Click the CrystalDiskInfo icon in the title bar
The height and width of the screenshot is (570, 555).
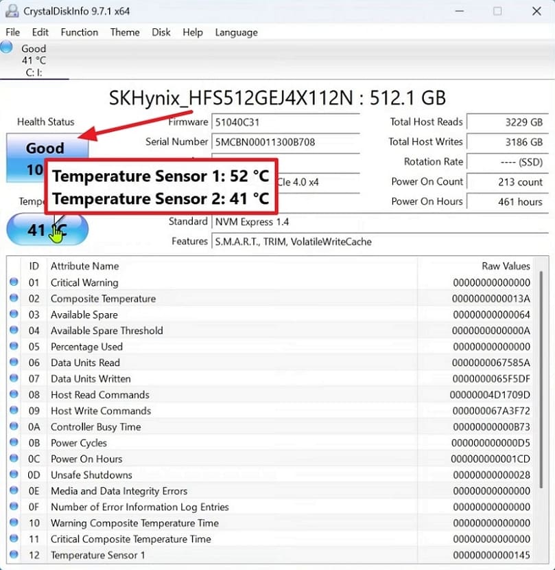point(11,11)
